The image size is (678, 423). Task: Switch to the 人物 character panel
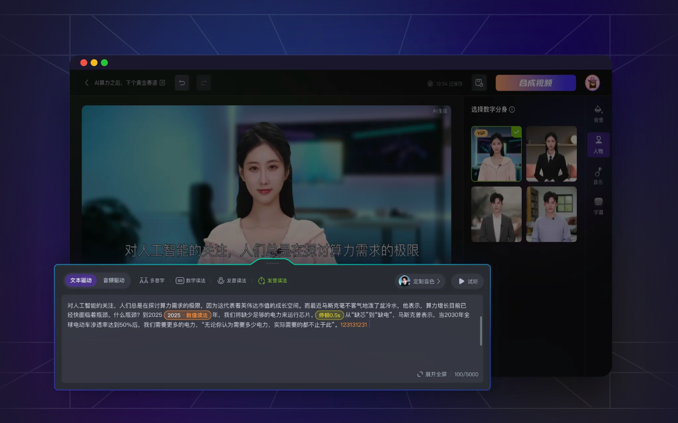click(x=598, y=145)
